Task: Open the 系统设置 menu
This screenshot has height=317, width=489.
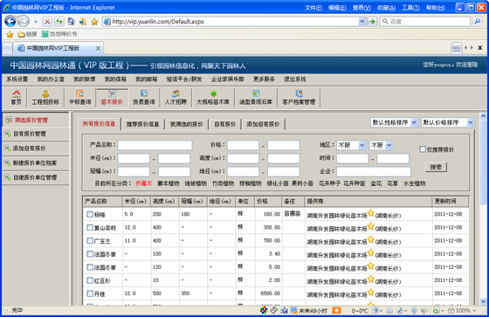Action: tap(17, 79)
